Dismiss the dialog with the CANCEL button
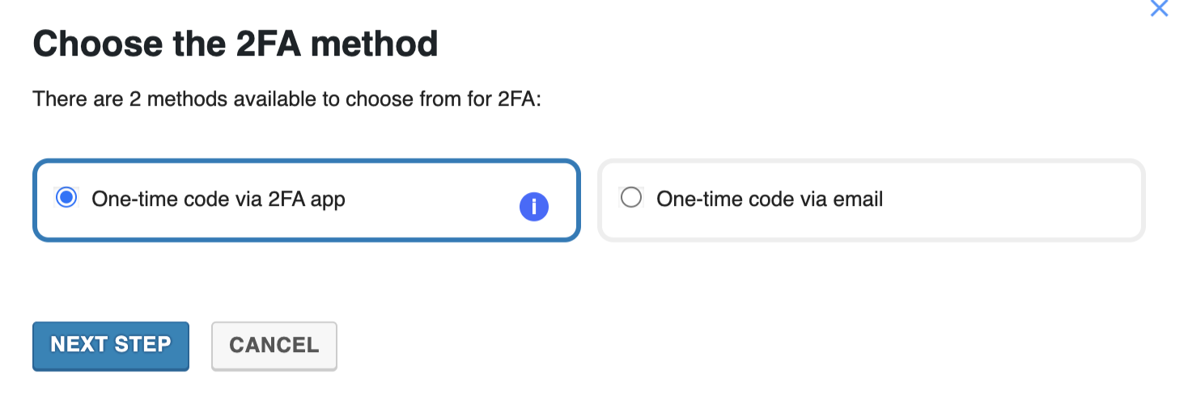 pos(274,346)
